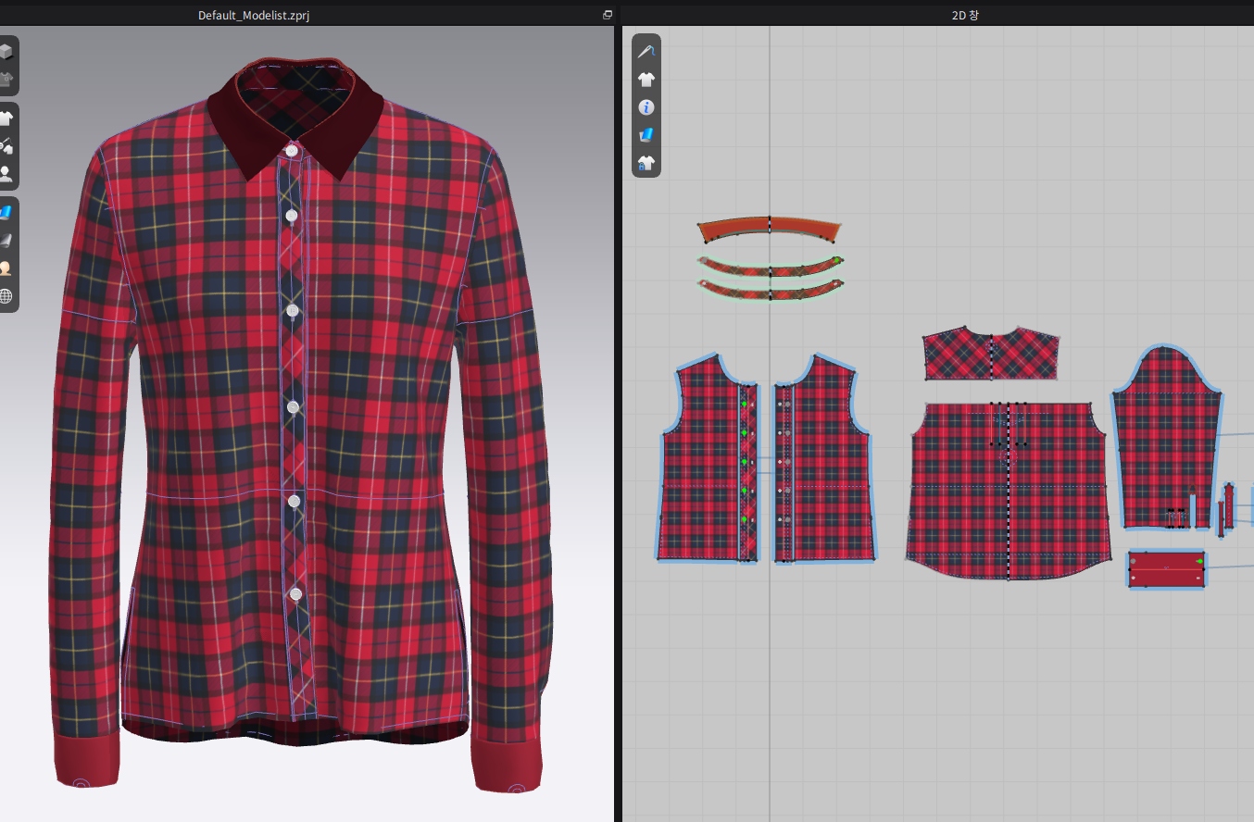Toggle white shirt garment display in 3D window
This screenshot has height=822, width=1254.
(x=6, y=118)
